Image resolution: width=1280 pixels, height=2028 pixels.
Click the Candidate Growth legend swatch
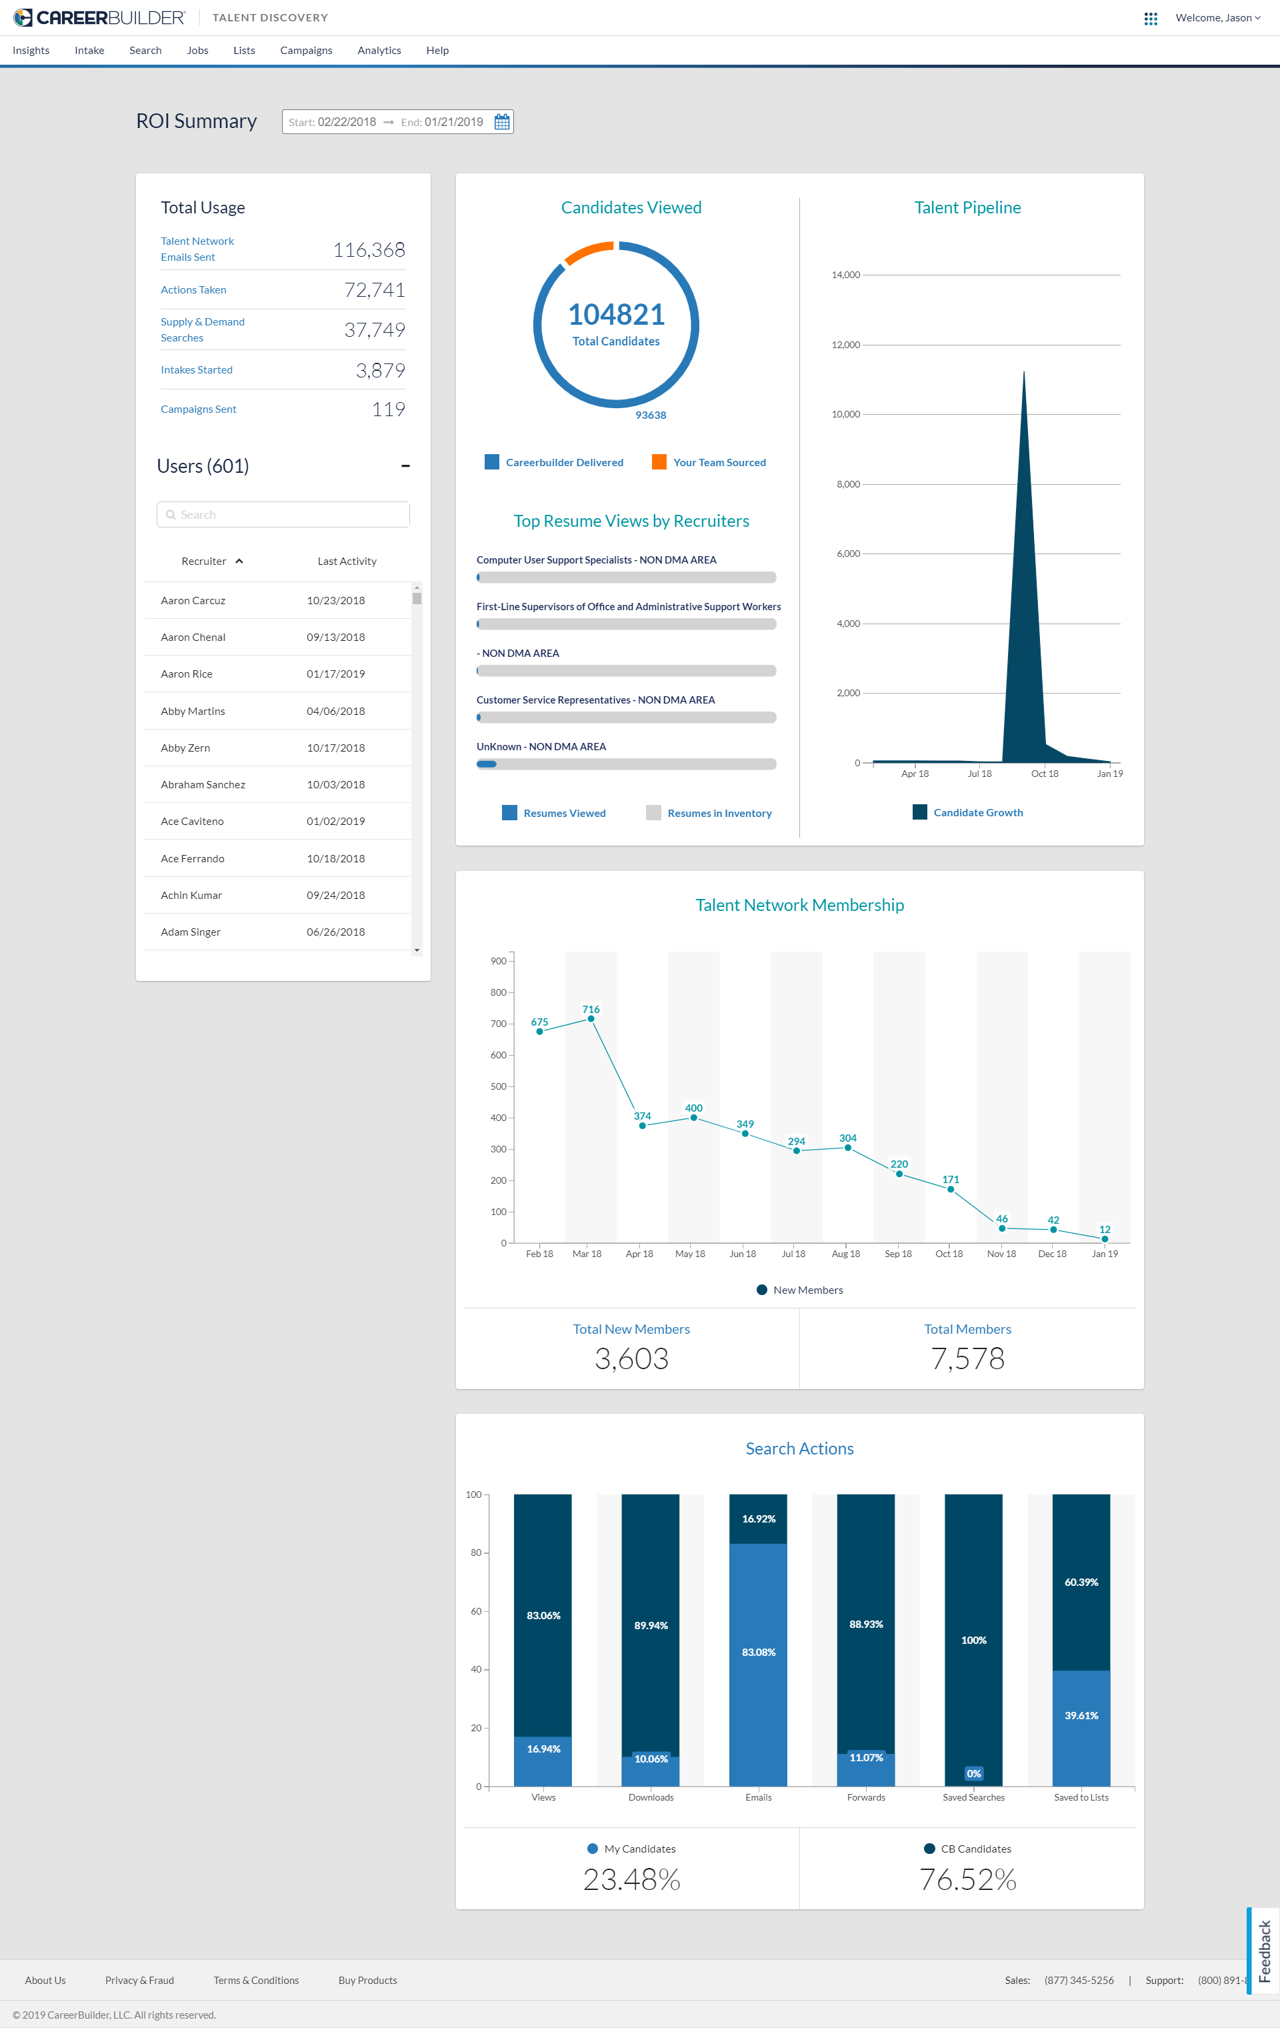point(919,813)
